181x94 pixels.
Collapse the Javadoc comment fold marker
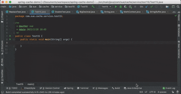click(x=14, y=23)
